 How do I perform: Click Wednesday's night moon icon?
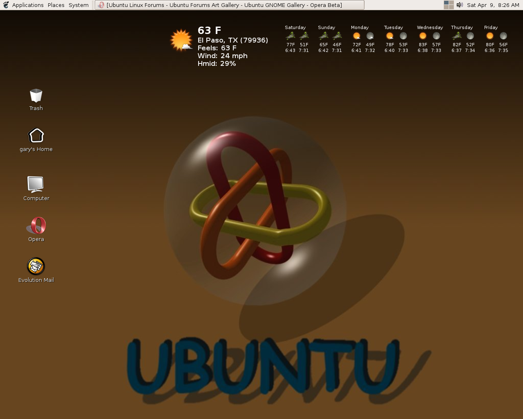[x=436, y=36]
